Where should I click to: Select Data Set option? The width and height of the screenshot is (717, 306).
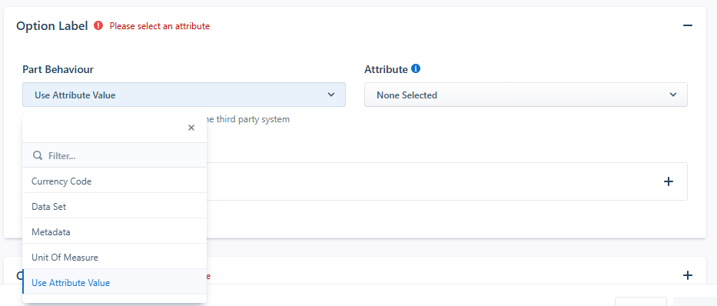(115, 206)
